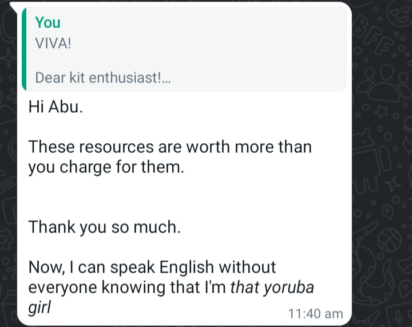The image size is (412, 327).
Task: Tap the phrase Now, I can speak
Action: pyautogui.click(x=92, y=267)
